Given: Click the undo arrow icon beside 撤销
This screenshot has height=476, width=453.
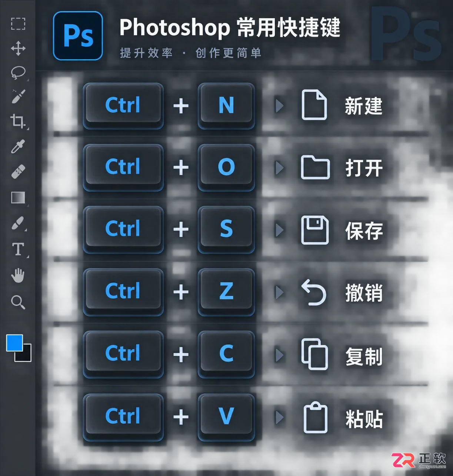Looking at the screenshot, I should coord(314,292).
